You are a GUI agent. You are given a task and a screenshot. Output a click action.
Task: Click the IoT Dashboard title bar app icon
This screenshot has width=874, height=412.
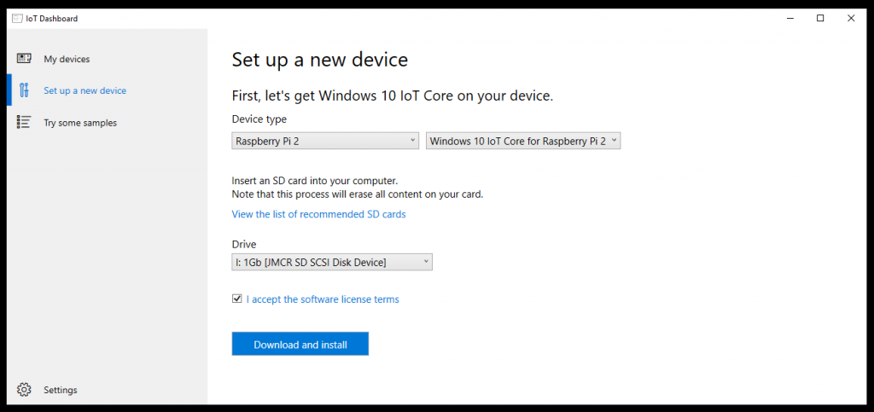pyautogui.click(x=17, y=19)
